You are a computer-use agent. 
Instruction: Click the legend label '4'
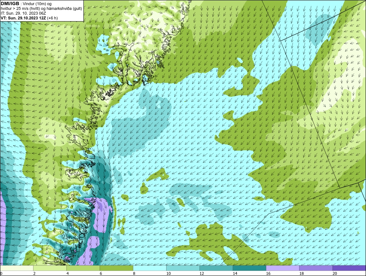coord(68,273)
